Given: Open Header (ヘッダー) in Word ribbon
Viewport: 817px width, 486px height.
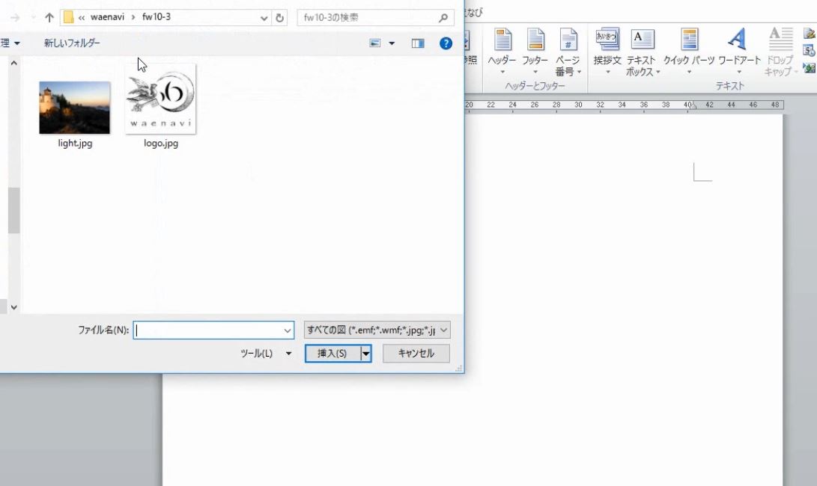Looking at the screenshot, I should (502, 52).
